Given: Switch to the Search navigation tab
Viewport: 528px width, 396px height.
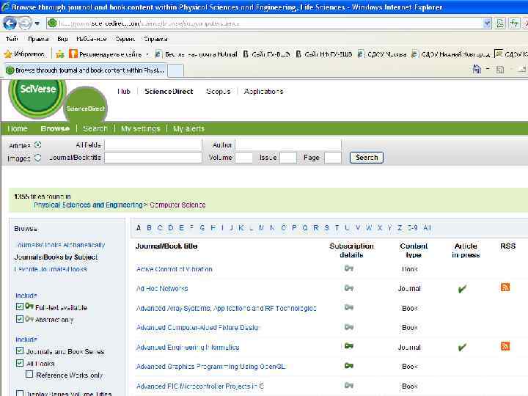Looking at the screenshot, I should pyautogui.click(x=95, y=128).
